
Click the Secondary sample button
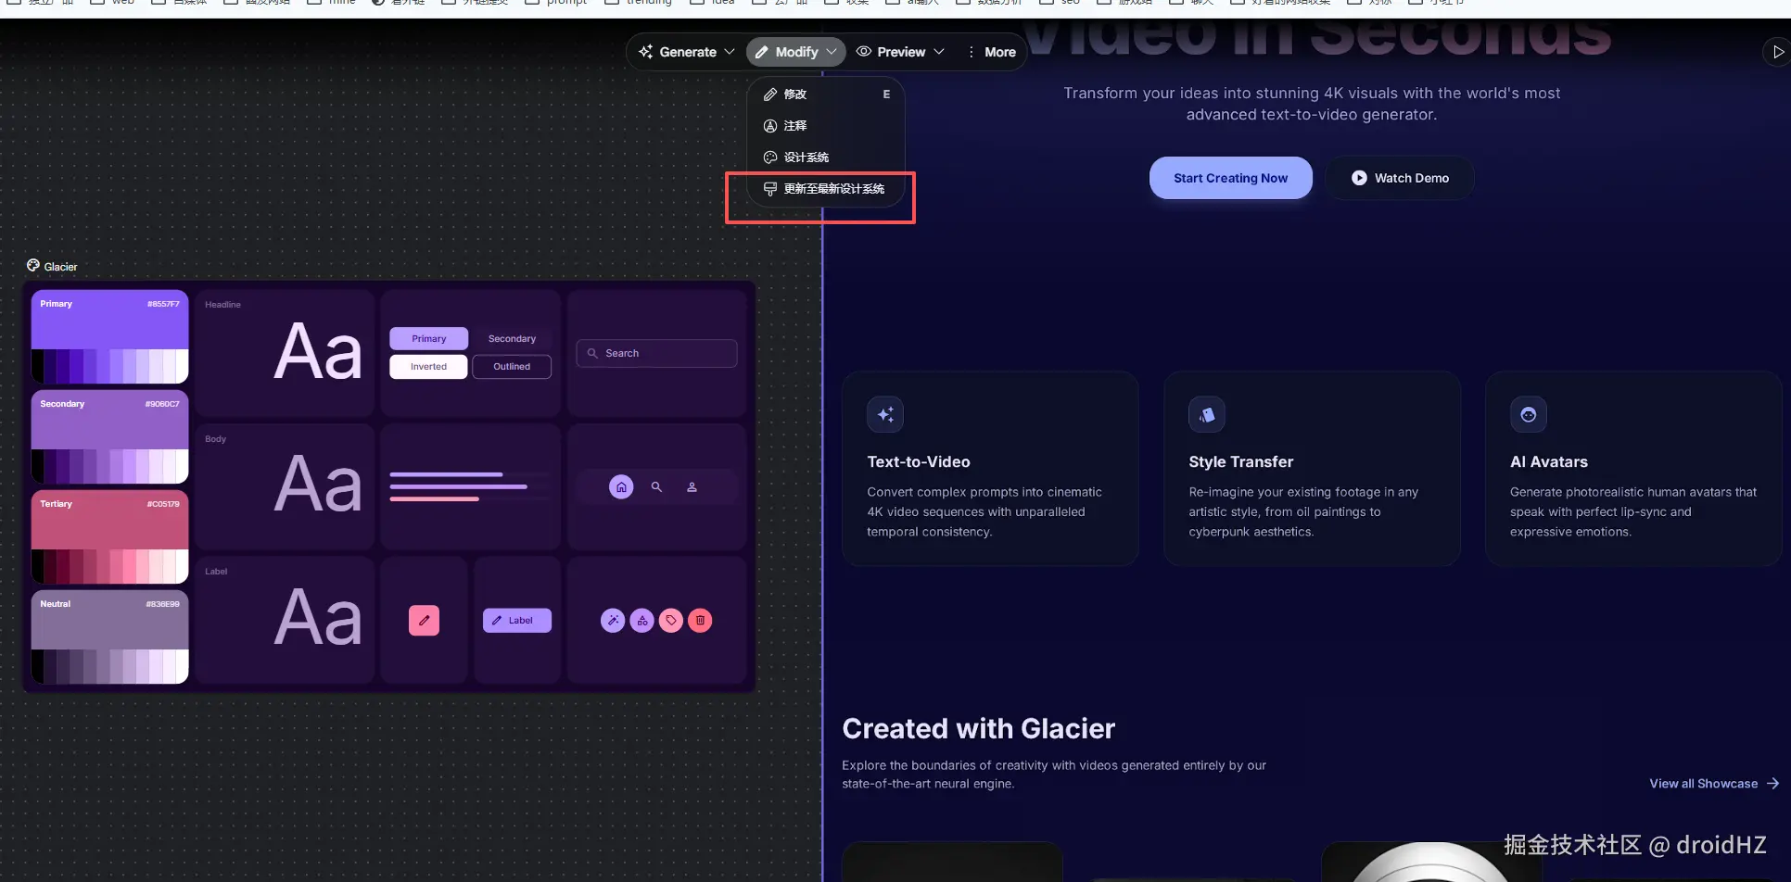tap(512, 339)
